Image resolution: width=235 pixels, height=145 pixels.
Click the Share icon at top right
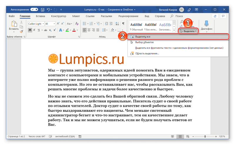pyautogui.click(x=215, y=16)
